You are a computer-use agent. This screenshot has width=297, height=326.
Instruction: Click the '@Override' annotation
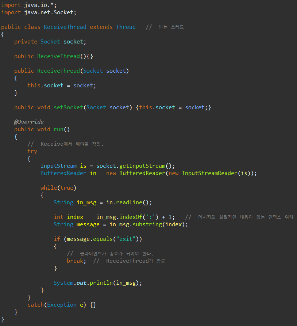point(29,122)
